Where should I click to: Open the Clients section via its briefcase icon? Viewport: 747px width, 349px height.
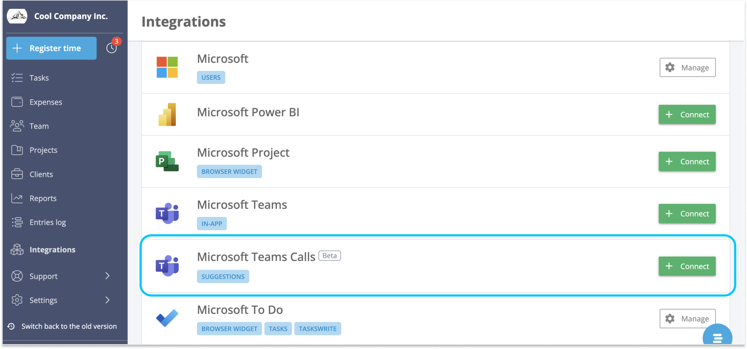click(x=16, y=174)
